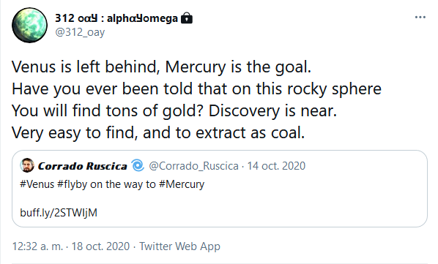Click the #Venus hashtag

37,184
